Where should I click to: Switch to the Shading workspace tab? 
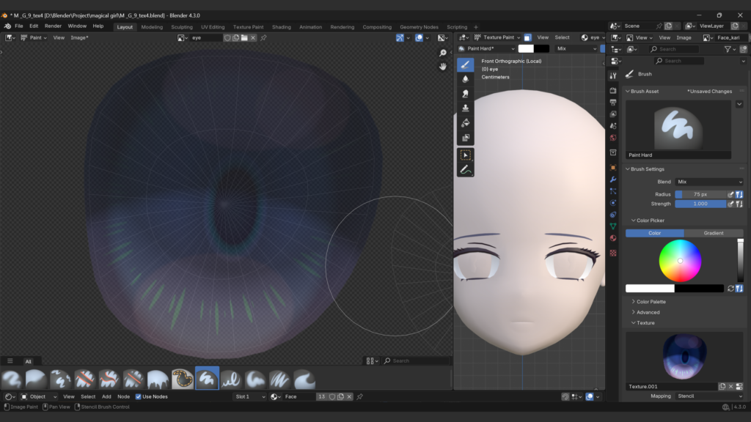(x=282, y=27)
